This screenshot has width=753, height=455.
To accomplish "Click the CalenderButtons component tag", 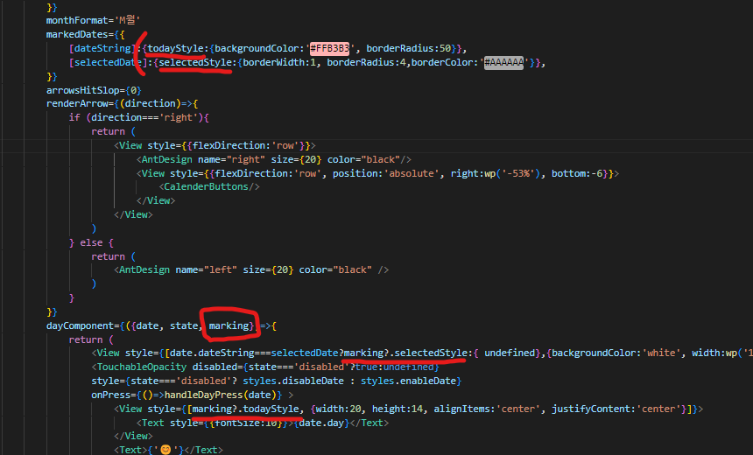I will pos(209,186).
